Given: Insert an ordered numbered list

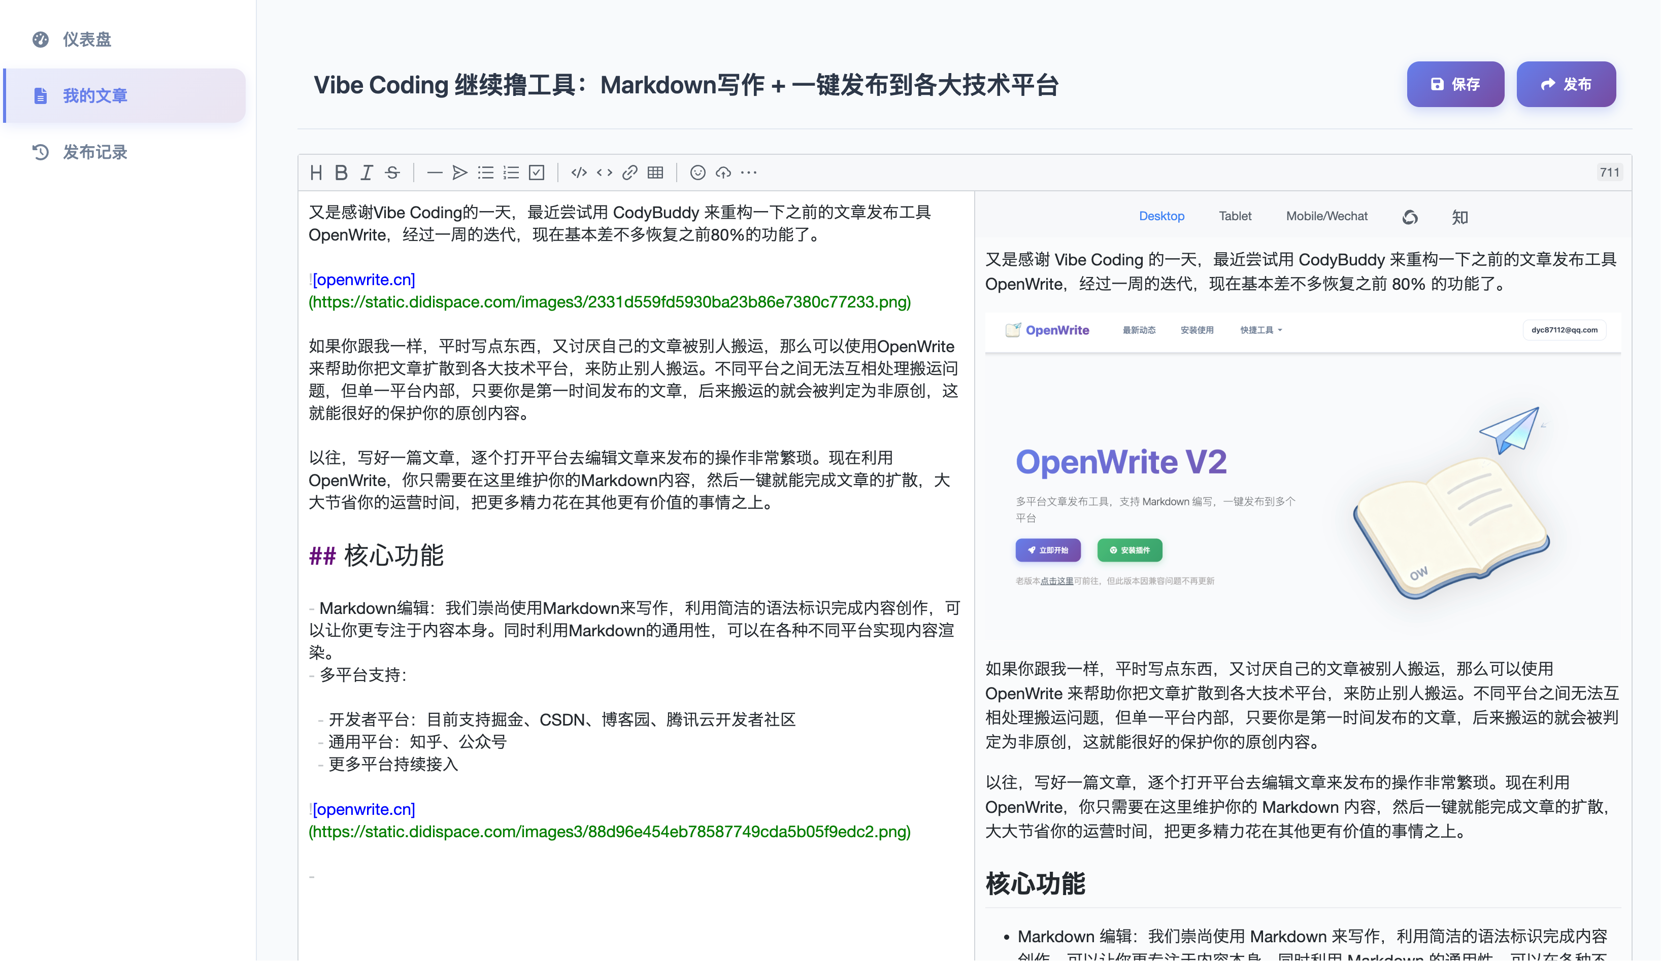Looking at the screenshot, I should [x=511, y=173].
